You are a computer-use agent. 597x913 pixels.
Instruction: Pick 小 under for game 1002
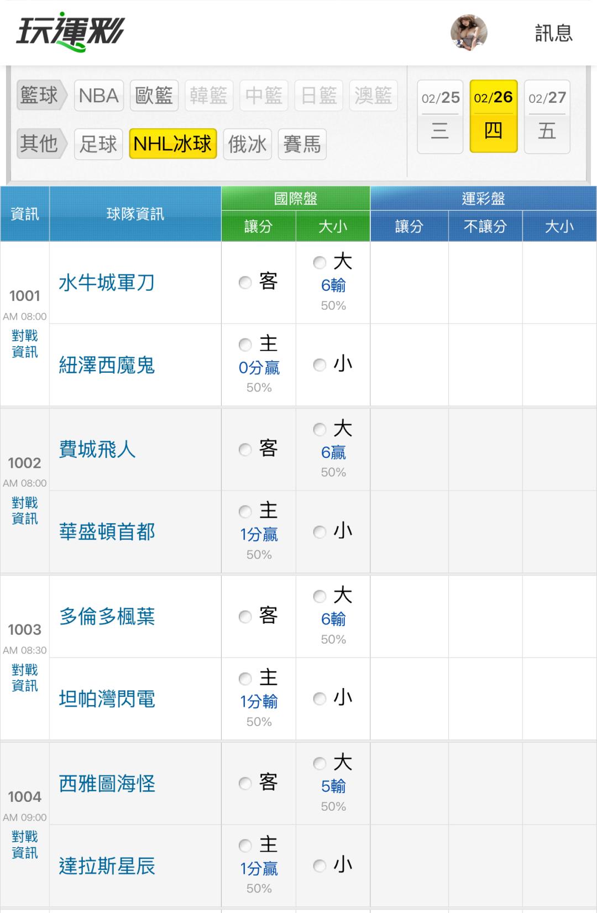(x=320, y=532)
